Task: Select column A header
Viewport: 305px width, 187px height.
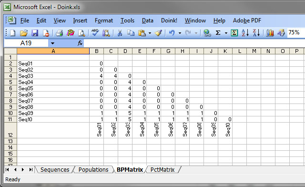Action: [x=53, y=51]
